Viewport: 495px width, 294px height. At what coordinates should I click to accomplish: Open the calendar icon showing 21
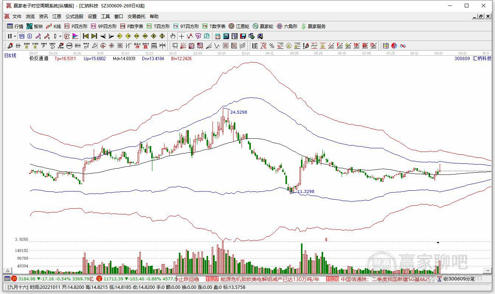coord(218,36)
